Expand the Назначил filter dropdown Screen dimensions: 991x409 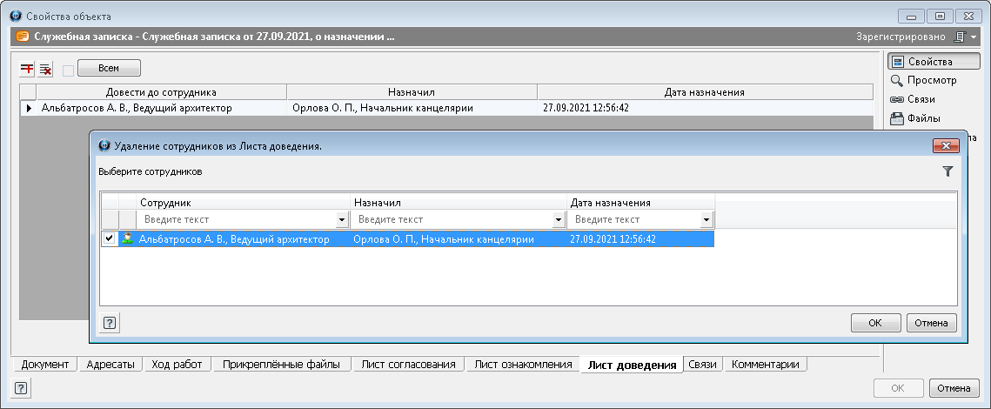(558, 220)
